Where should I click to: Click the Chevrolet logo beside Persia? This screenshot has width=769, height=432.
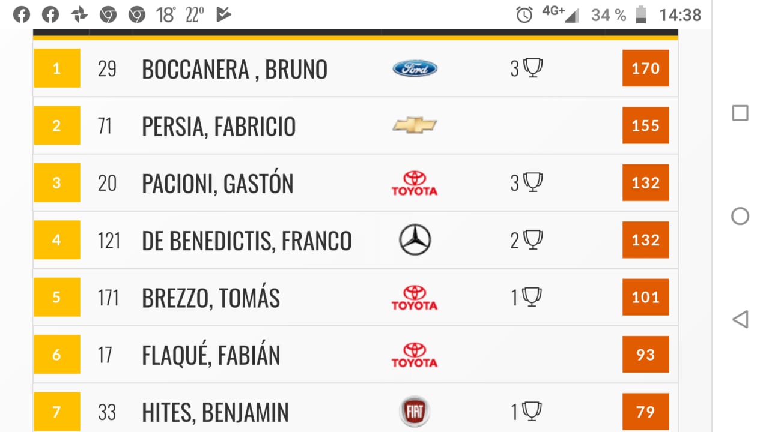point(415,125)
